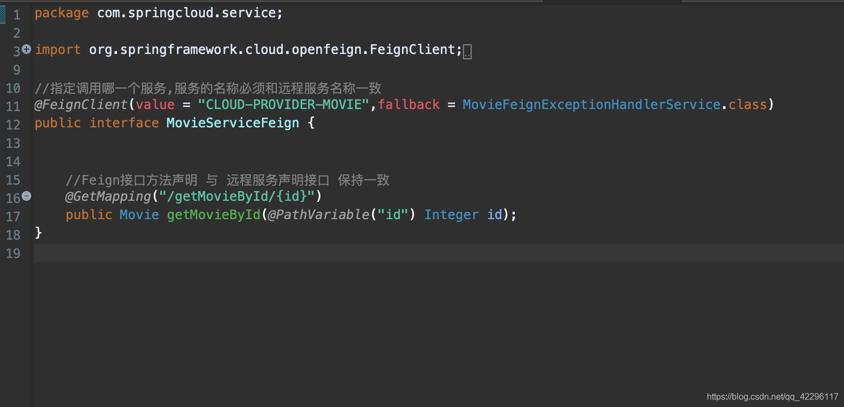Click the folded import placeholder box after FeignClient;
Screen dimensions: 844x407
(467, 52)
